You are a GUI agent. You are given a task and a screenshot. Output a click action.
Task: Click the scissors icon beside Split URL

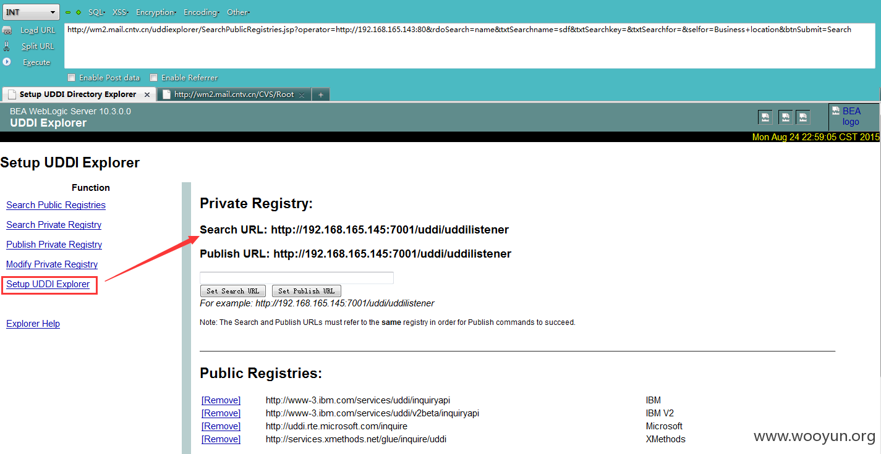7,46
